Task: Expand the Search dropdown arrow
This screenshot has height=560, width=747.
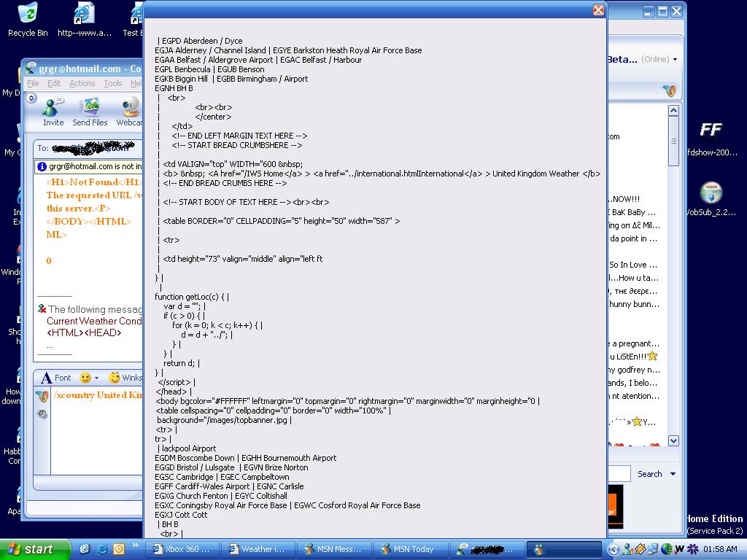Action: tap(673, 474)
